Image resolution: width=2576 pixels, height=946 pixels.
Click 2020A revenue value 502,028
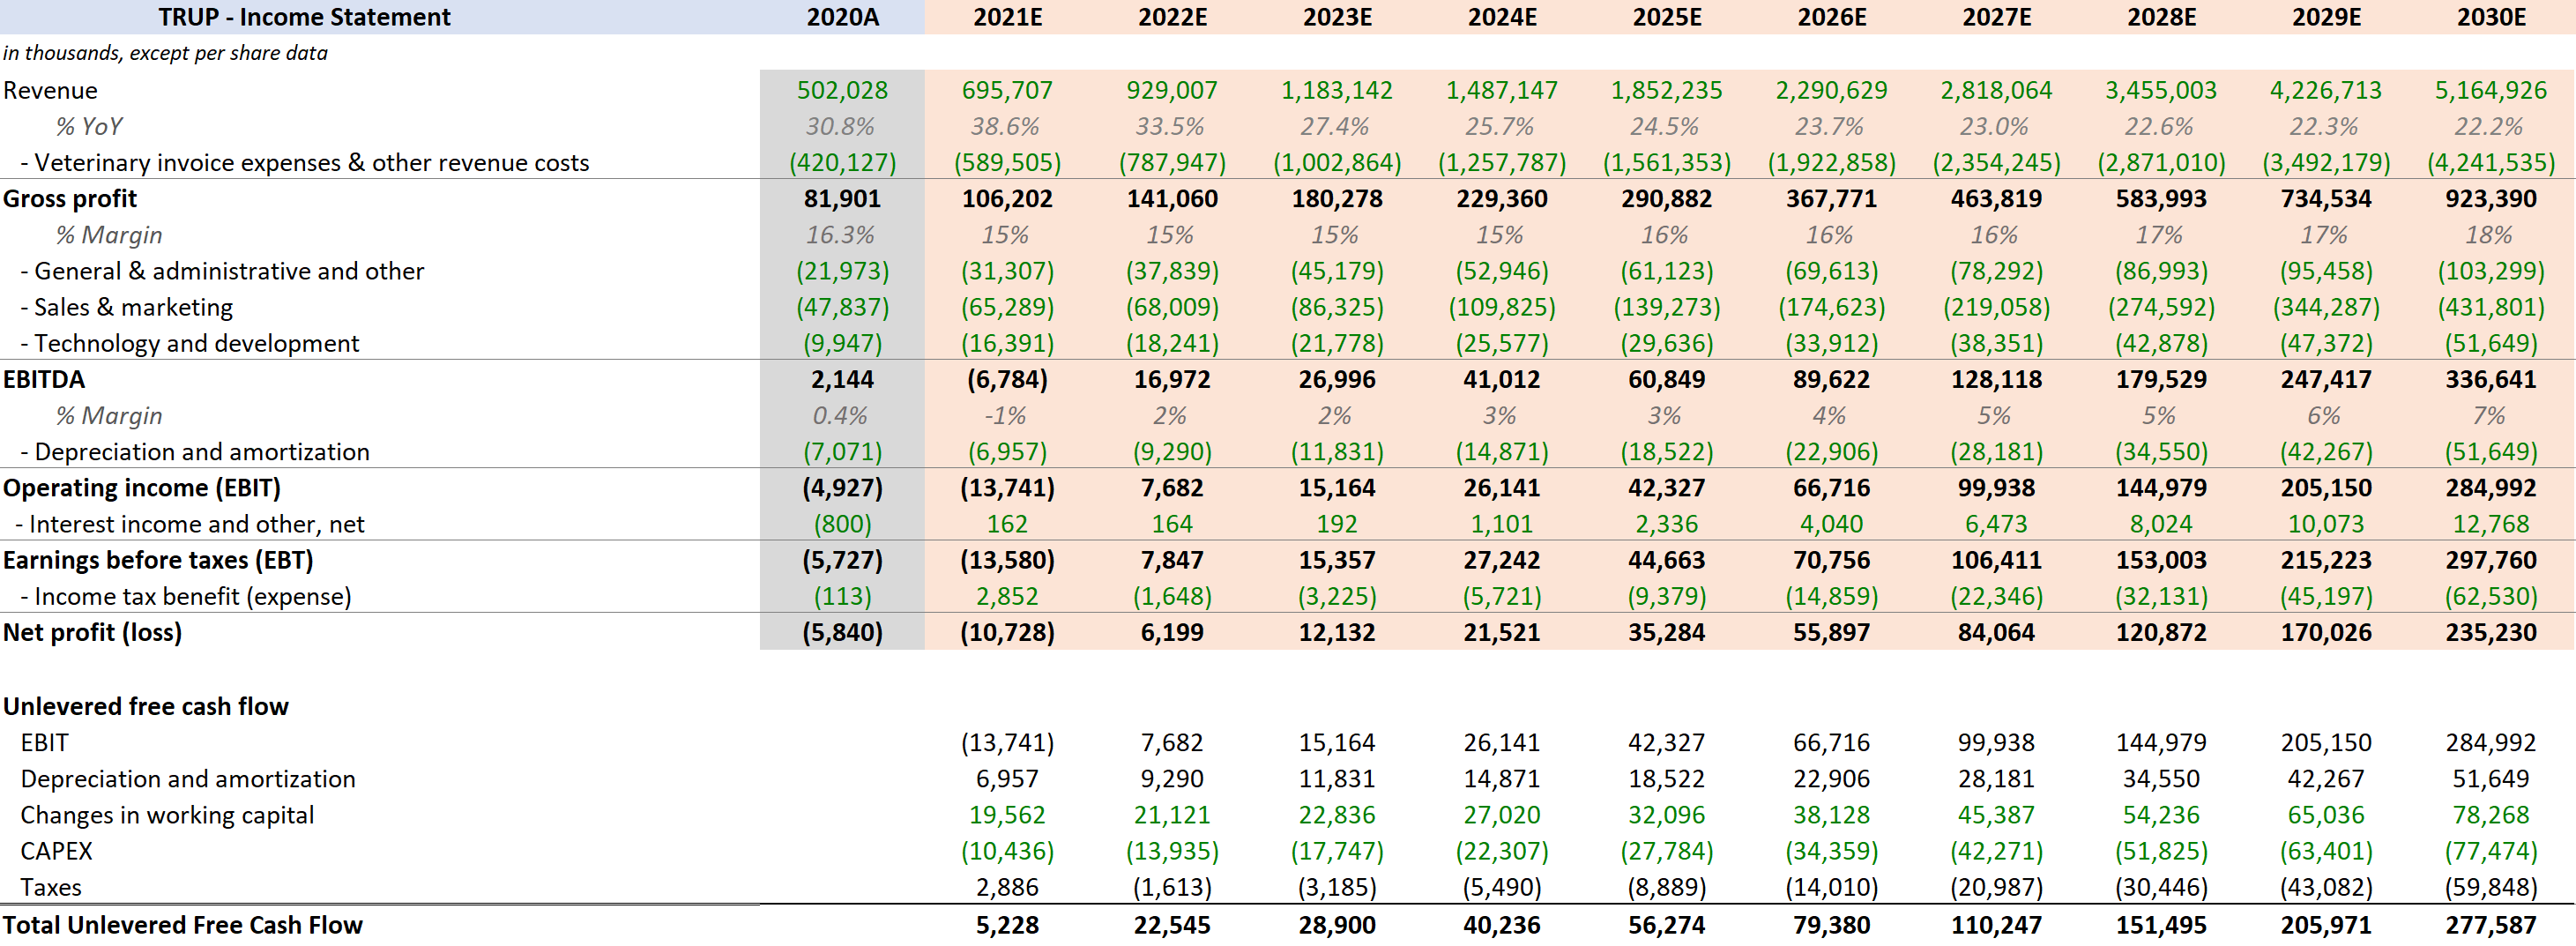(842, 90)
